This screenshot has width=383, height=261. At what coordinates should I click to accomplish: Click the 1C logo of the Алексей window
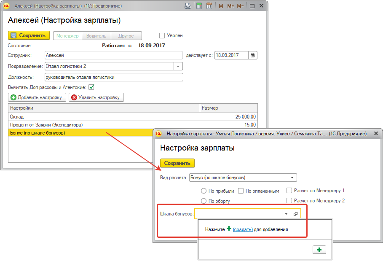pyautogui.click(x=6, y=6)
